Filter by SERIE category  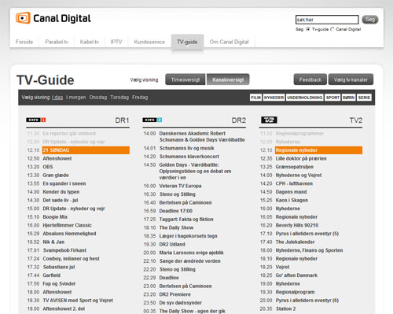tap(364, 98)
